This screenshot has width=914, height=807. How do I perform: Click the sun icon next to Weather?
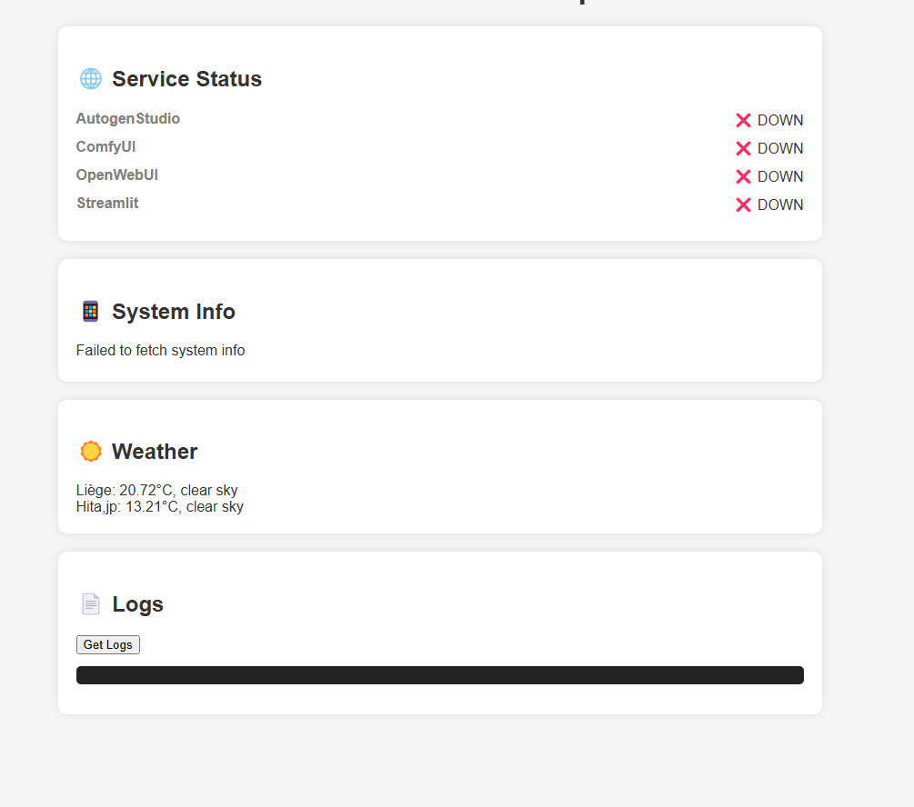pos(91,452)
